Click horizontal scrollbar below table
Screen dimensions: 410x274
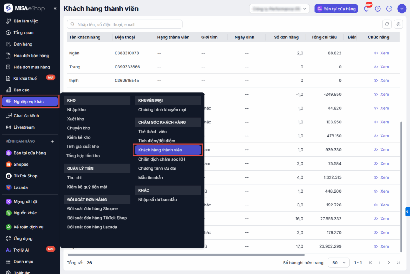[186, 255]
